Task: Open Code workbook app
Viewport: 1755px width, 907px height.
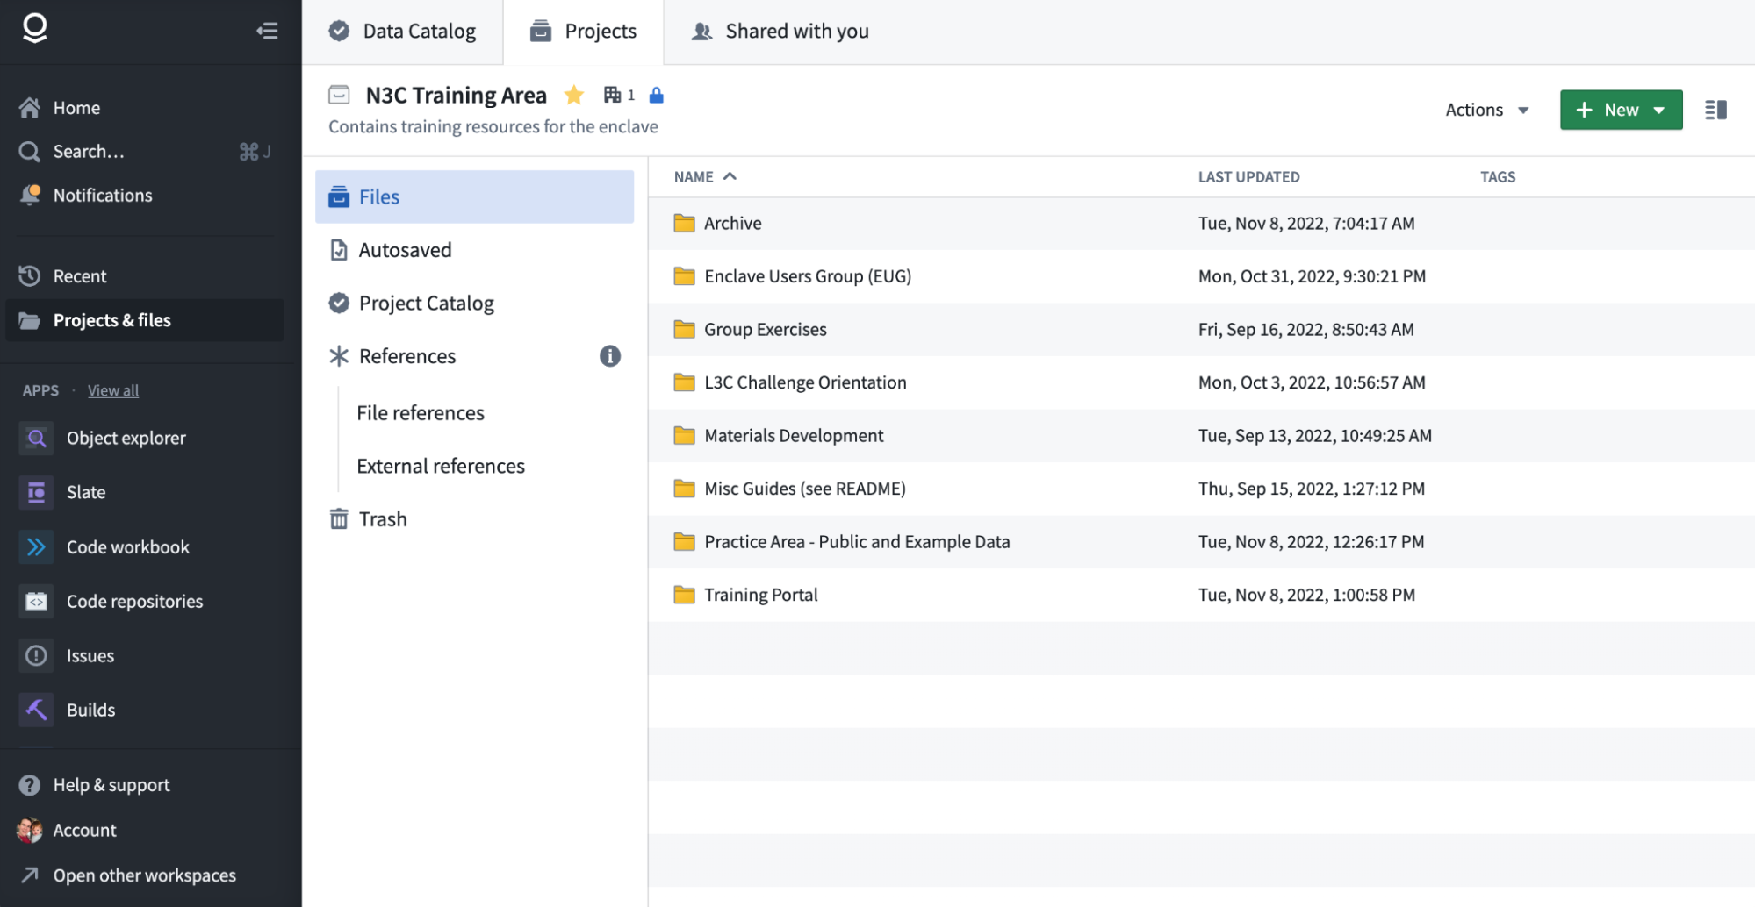Action: [x=127, y=546]
